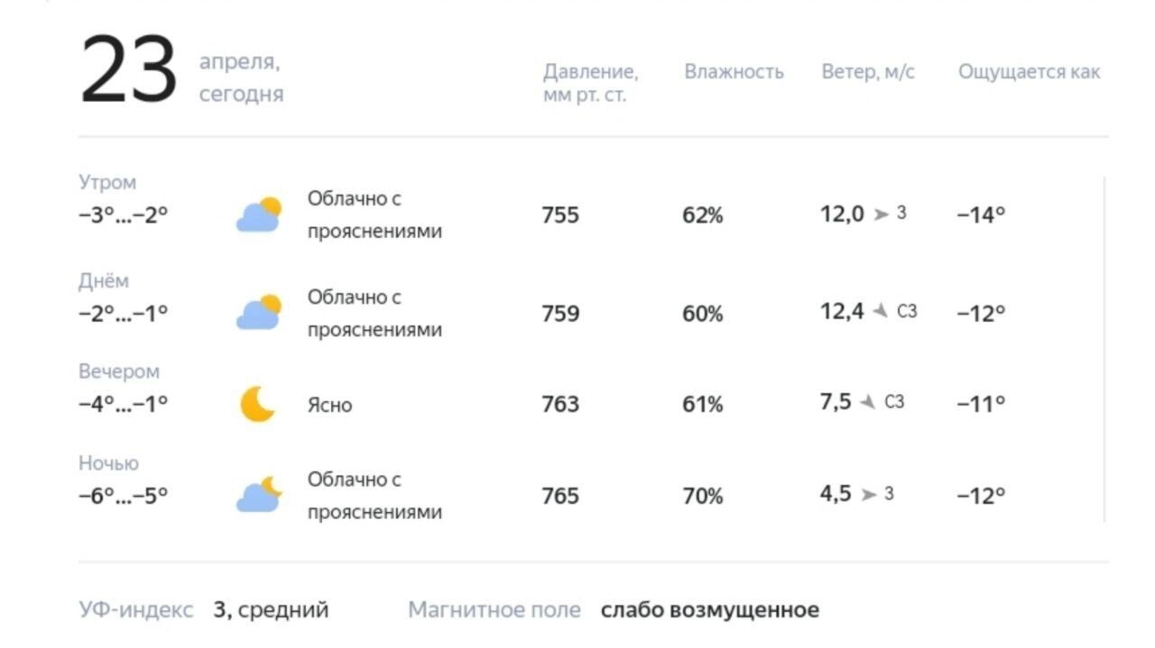This screenshot has height=648, width=1155.
Task: Click the morning partly cloudy weather icon
Action: [259, 215]
